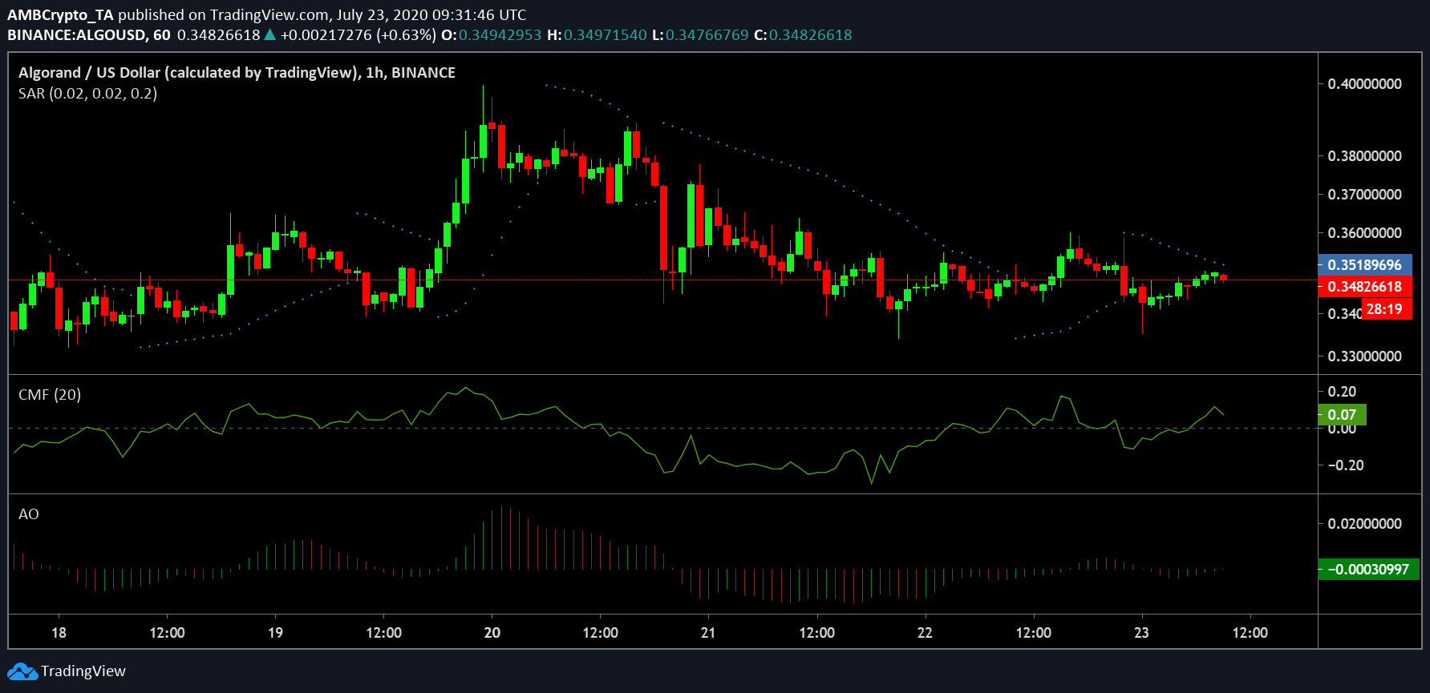Click the '19' date label on time axis
1430x693 pixels.
[x=275, y=633]
